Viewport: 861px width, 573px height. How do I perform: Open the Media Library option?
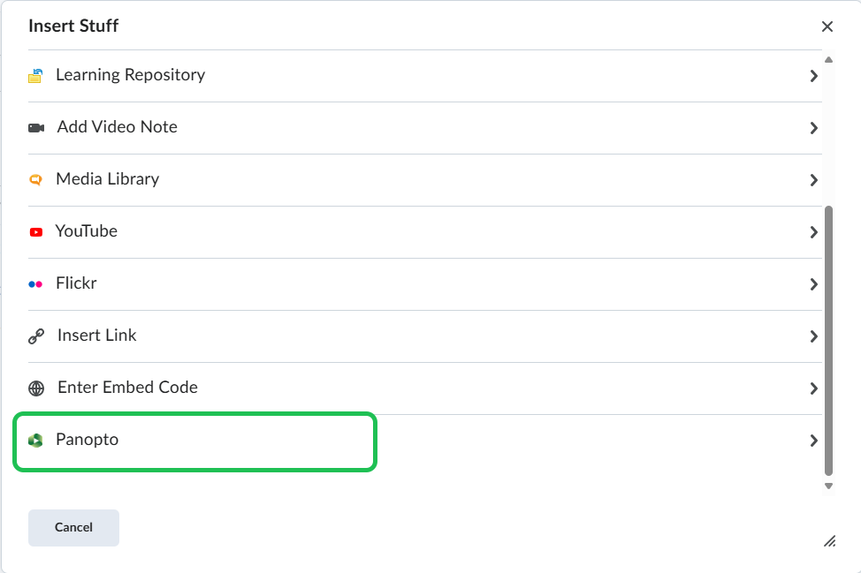(x=107, y=179)
